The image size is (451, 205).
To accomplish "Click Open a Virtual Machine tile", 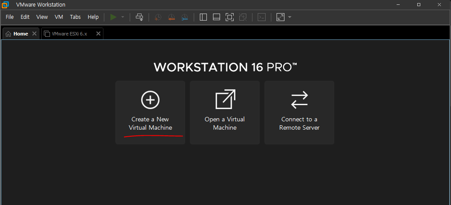I will (x=225, y=113).
